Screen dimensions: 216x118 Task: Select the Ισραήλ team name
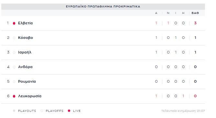click(25, 52)
